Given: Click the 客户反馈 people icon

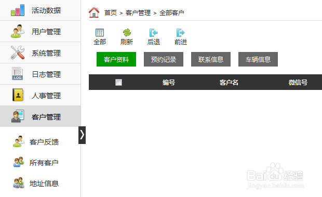Looking at the screenshot, I should tap(19, 141).
